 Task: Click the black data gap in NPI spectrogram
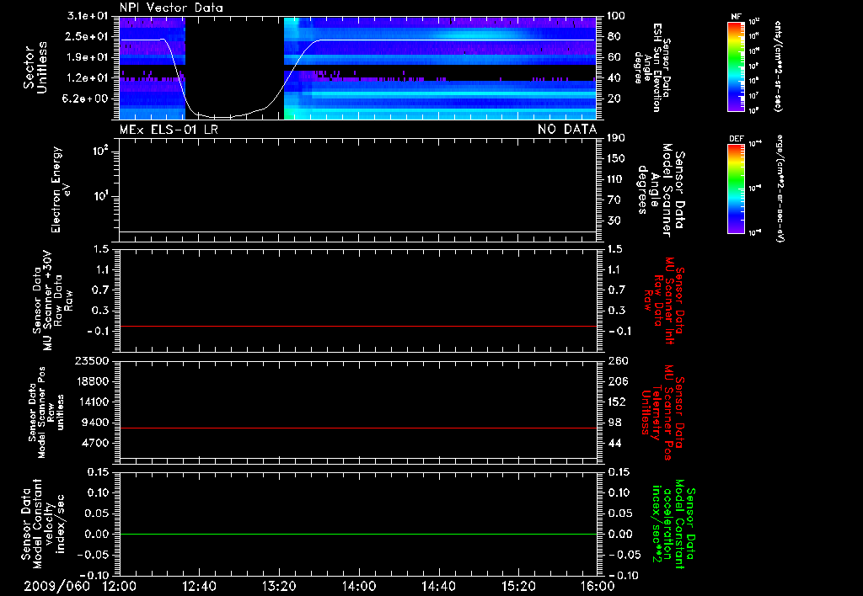point(234,59)
